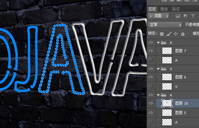Hide 图层 7 via its eye icon
This screenshot has height=128, width=199.
151,51
